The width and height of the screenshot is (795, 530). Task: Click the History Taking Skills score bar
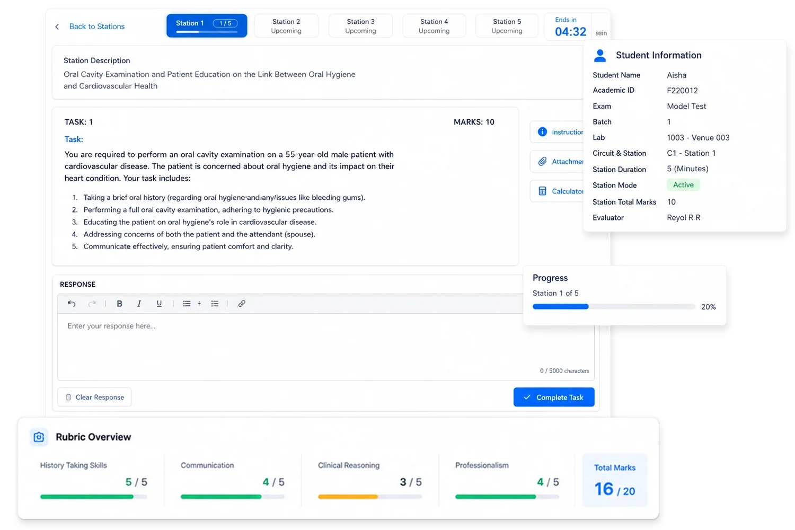[94, 497]
